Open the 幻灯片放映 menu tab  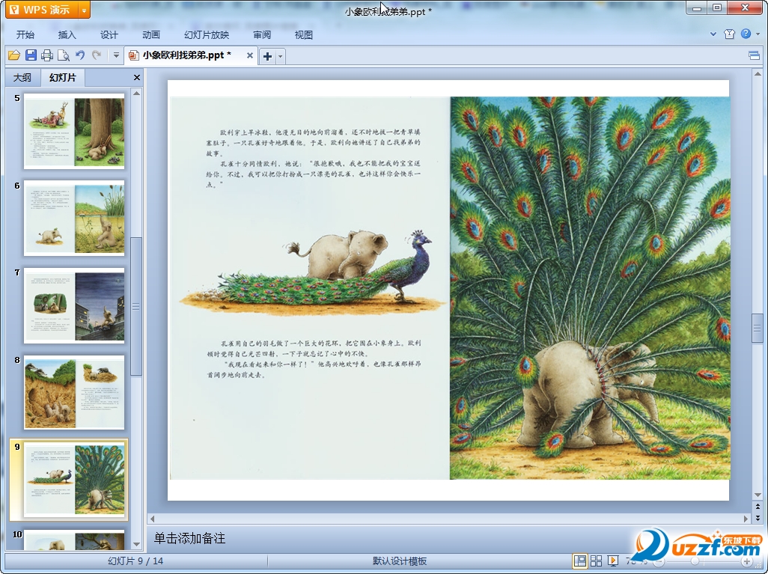click(207, 34)
